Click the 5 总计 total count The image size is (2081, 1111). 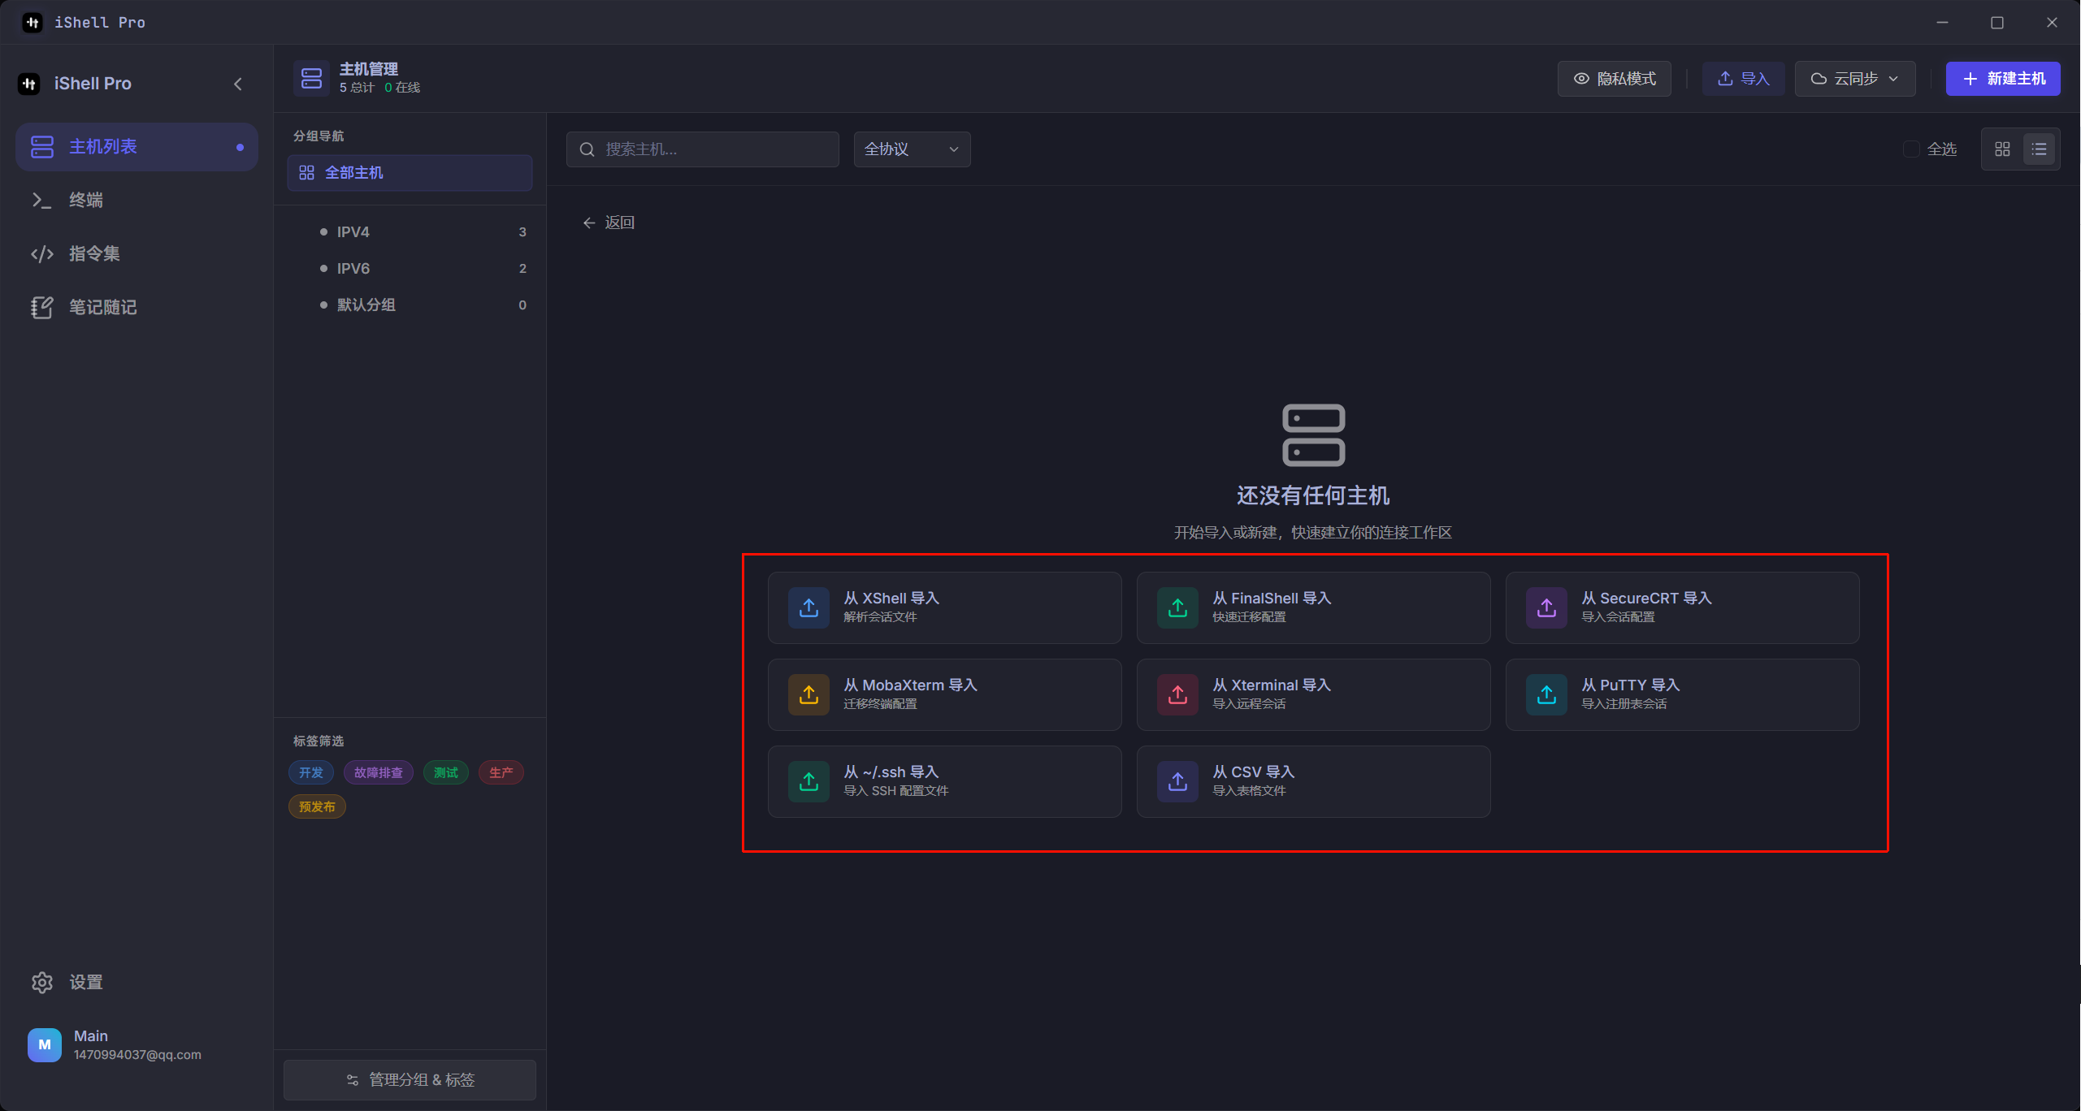pyautogui.click(x=357, y=88)
